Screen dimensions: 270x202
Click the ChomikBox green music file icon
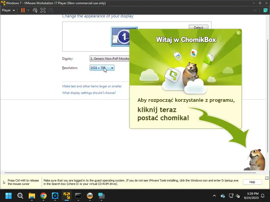click(173, 75)
